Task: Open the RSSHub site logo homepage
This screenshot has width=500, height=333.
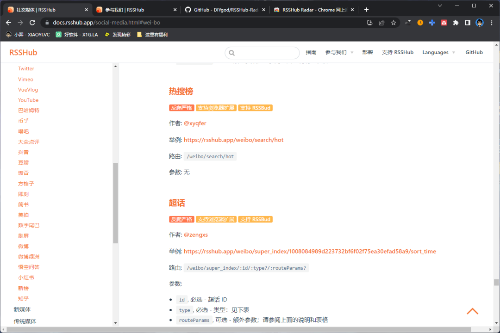Action: point(23,52)
